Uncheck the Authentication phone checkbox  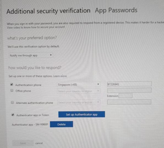[x=12, y=84]
